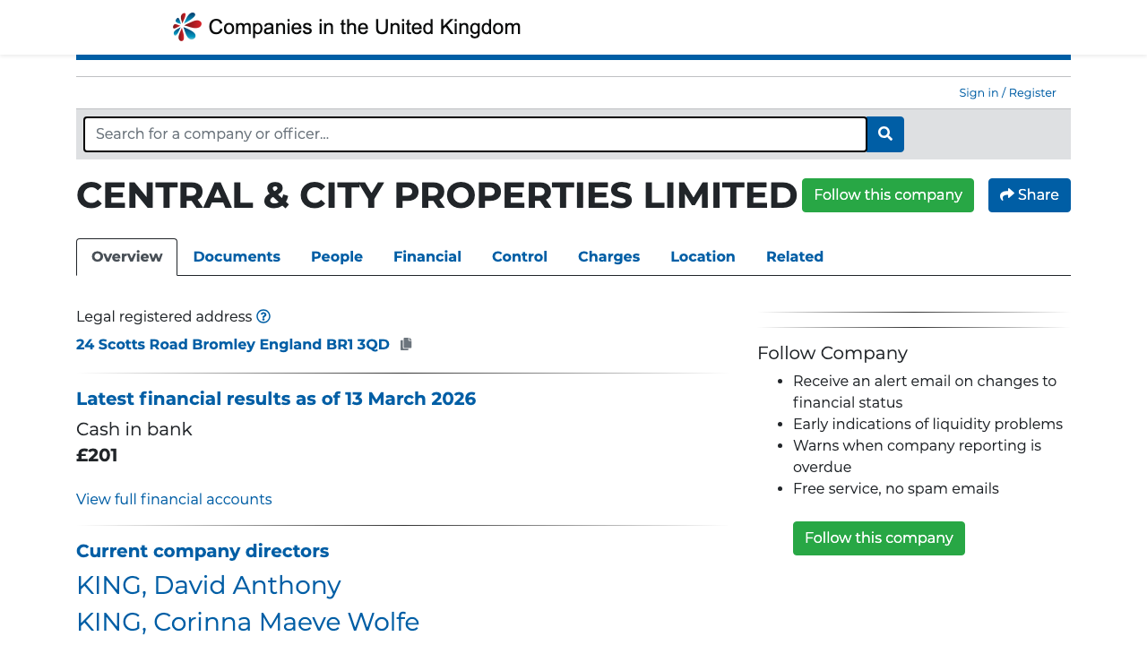View full financial accounts
The image size is (1147, 645).
[174, 499]
